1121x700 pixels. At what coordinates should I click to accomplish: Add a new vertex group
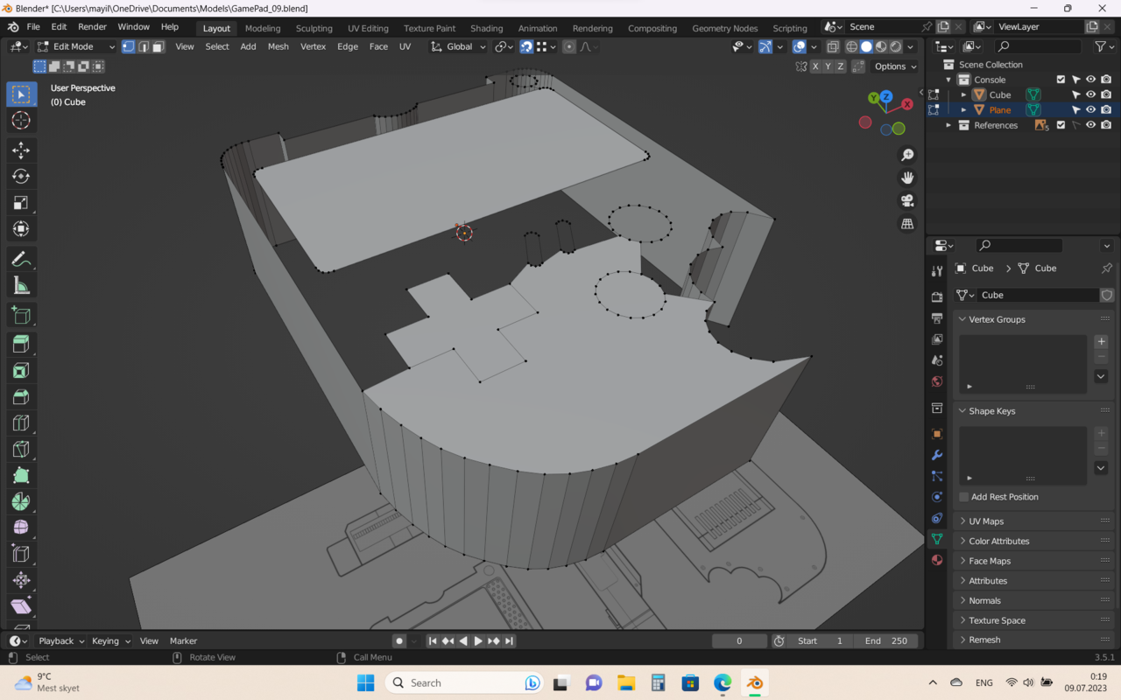(x=1101, y=341)
